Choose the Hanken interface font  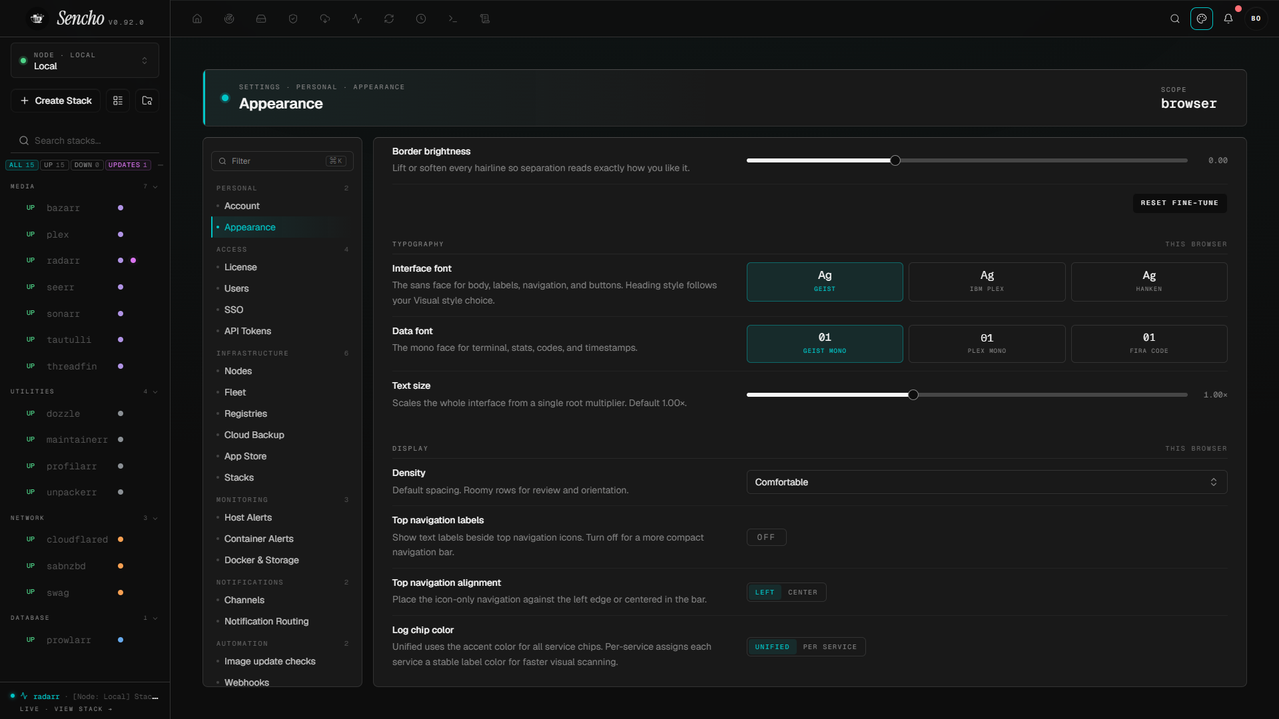click(x=1149, y=282)
